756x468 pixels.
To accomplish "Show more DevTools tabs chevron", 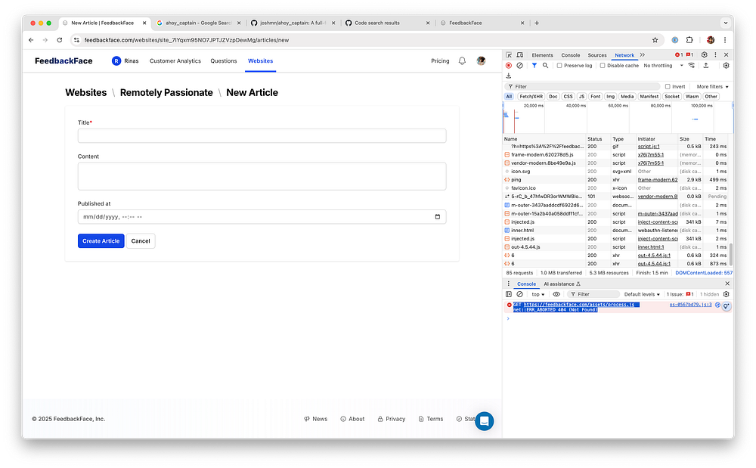I will click(643, 55).
